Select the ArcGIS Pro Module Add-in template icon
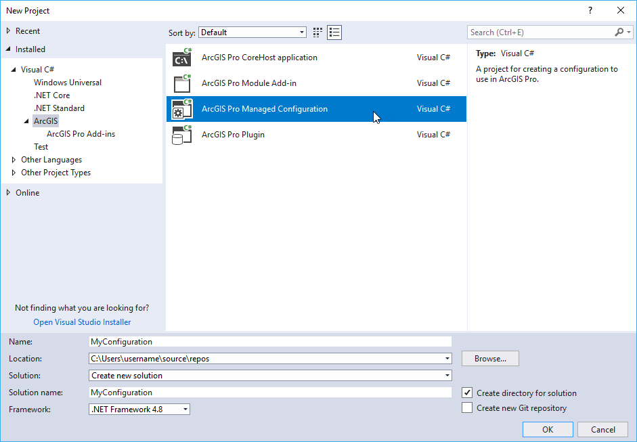The image size is (637, 442). 181,83
